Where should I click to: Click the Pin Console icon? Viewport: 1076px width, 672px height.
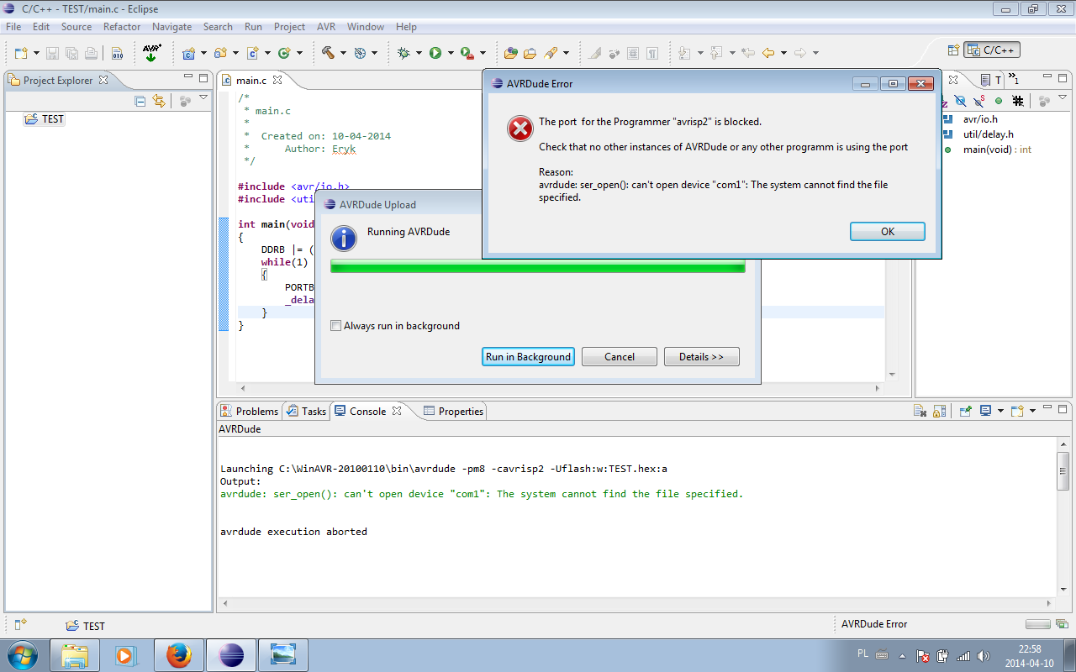click(966, 411)
